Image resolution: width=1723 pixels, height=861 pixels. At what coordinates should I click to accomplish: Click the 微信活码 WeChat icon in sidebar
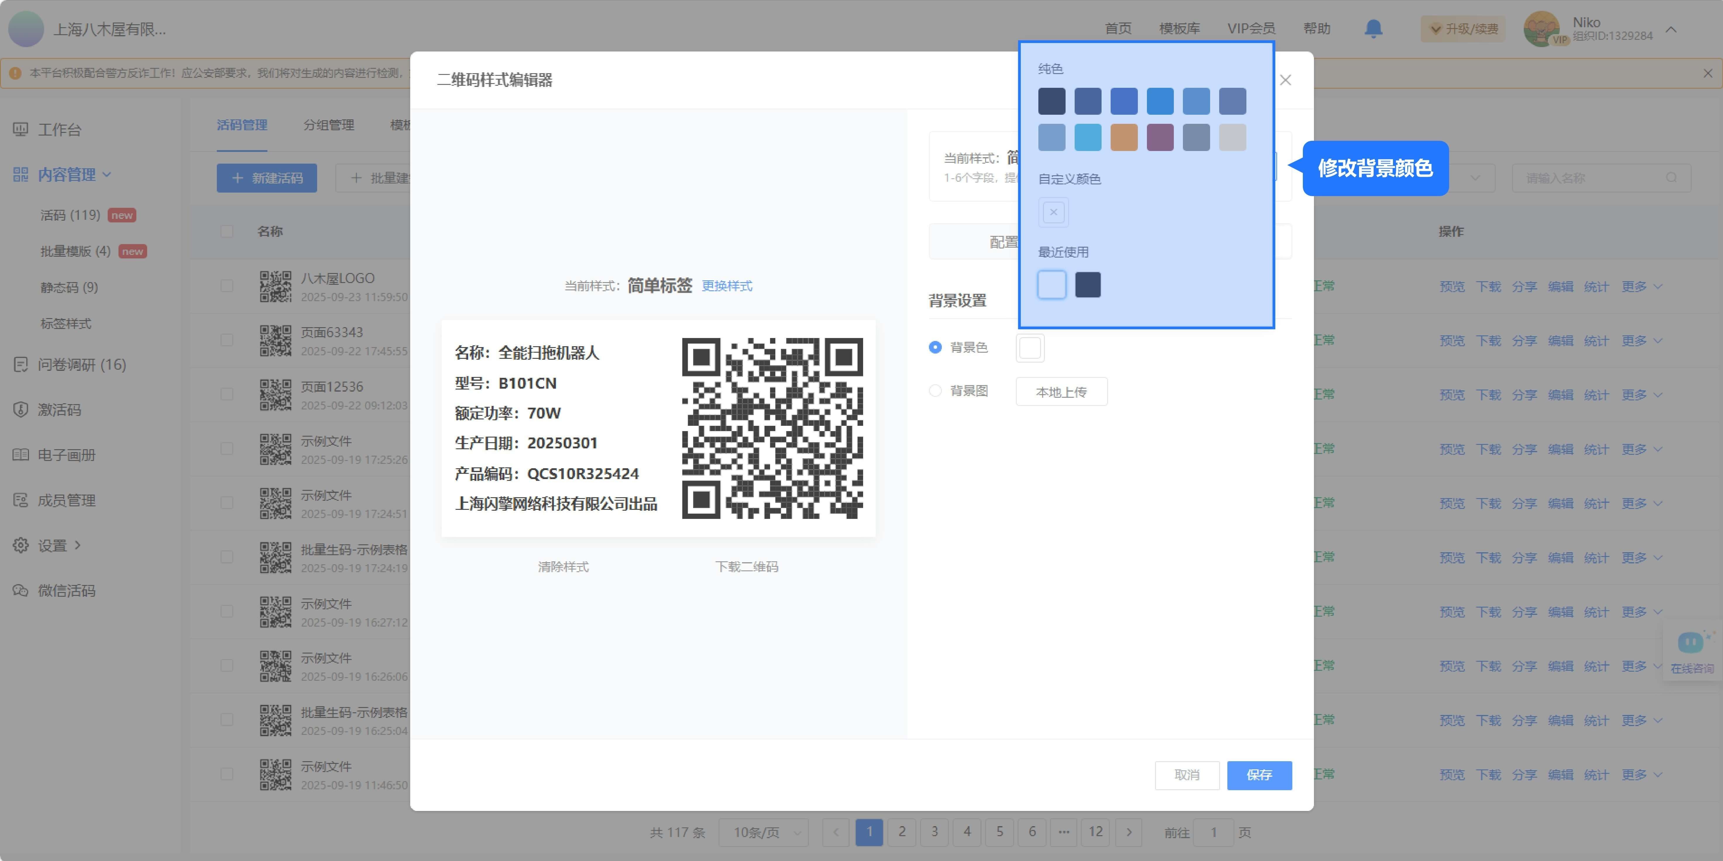pos(21,590)
